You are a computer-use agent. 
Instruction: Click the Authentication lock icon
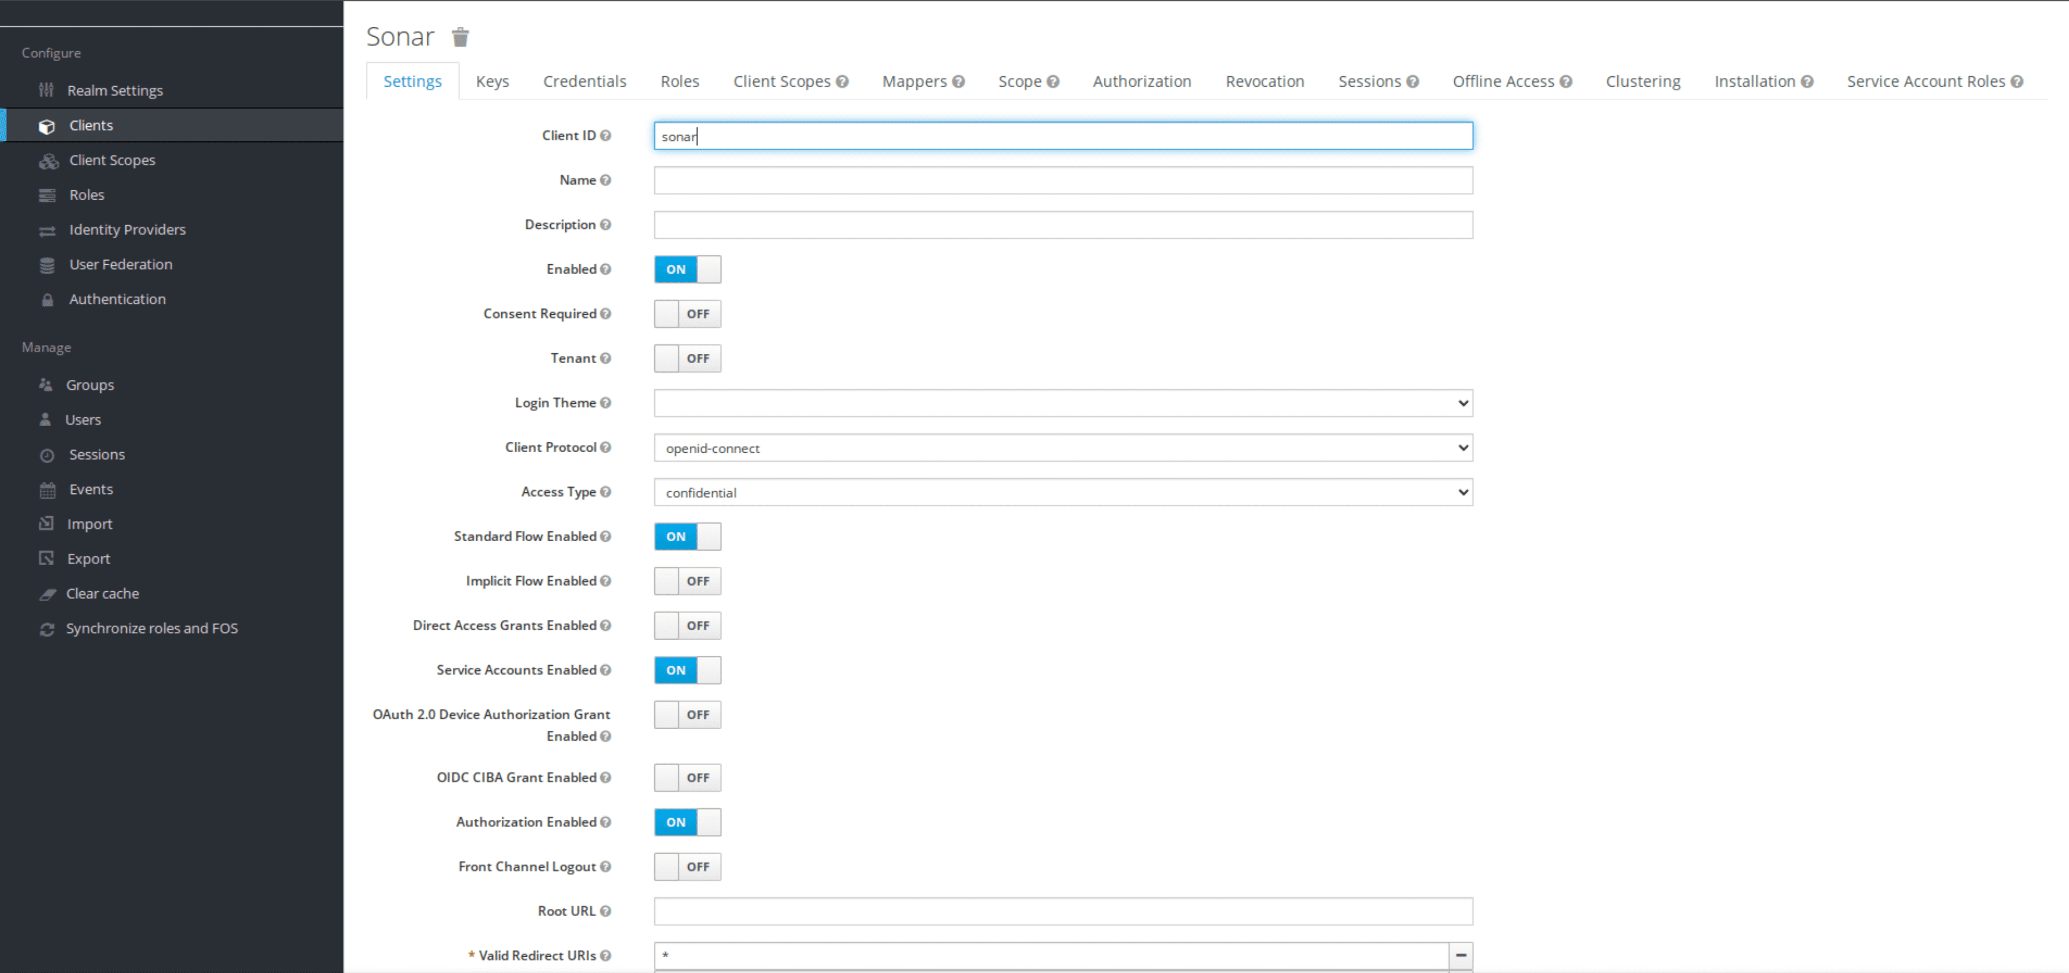click(47, 300)
